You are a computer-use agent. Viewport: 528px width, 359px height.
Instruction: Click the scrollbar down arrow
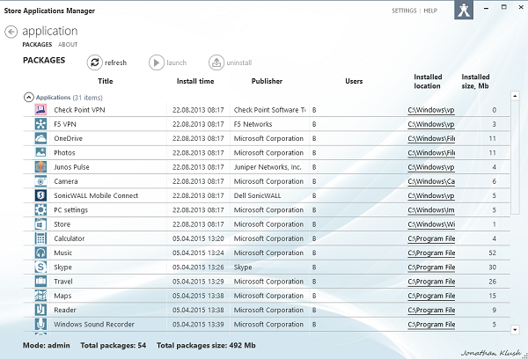pyautogui.click(x=515, y=329)
